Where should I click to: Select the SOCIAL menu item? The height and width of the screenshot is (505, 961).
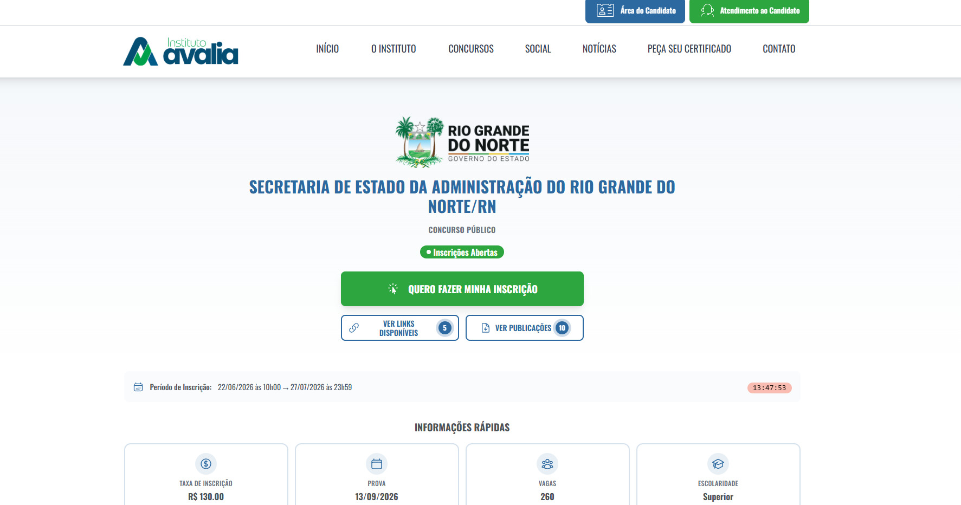pyautogui.click(x=538, y=49)
